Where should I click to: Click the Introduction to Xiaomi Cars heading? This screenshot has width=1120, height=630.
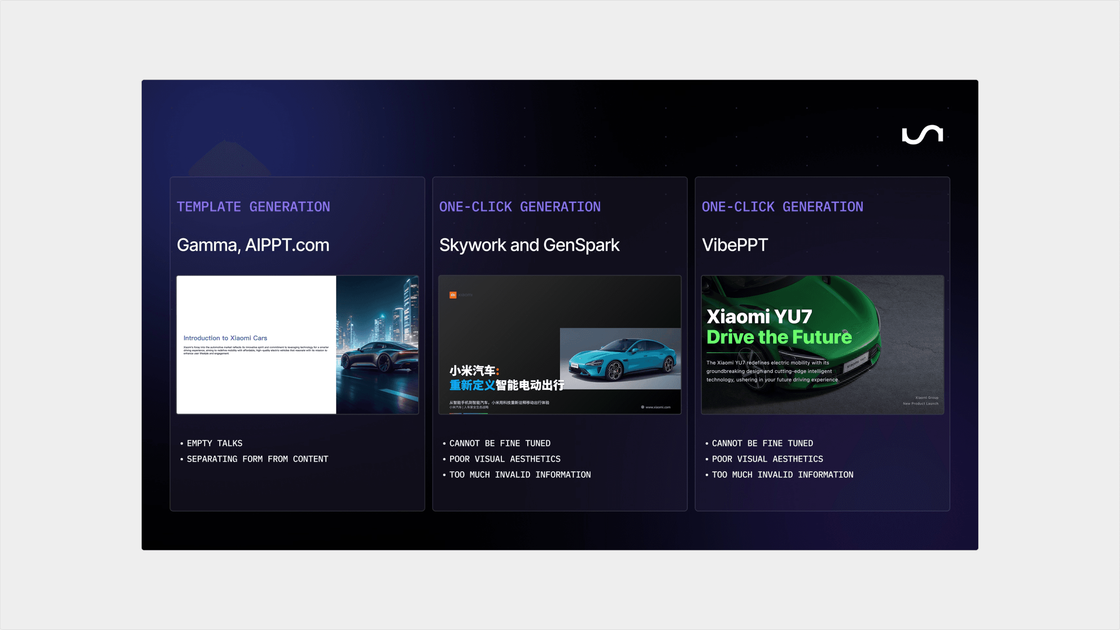click(225, 338)
